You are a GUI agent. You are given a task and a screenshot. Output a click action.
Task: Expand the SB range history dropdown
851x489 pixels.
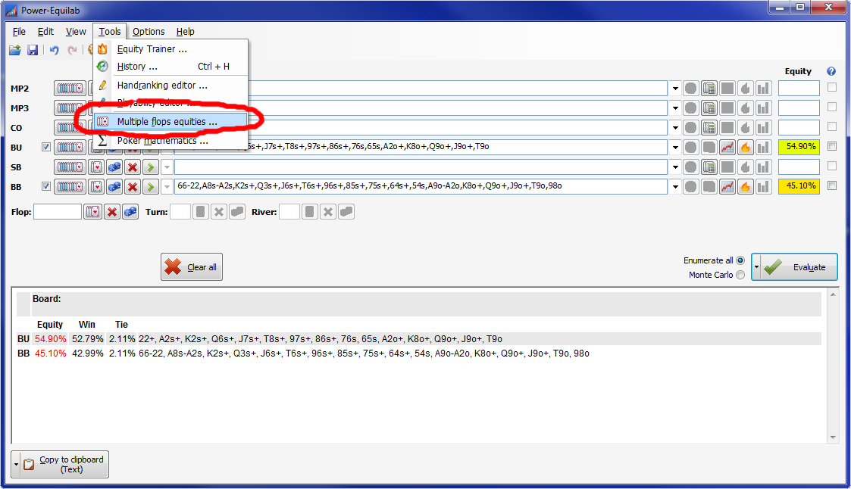tap(675, 167)
